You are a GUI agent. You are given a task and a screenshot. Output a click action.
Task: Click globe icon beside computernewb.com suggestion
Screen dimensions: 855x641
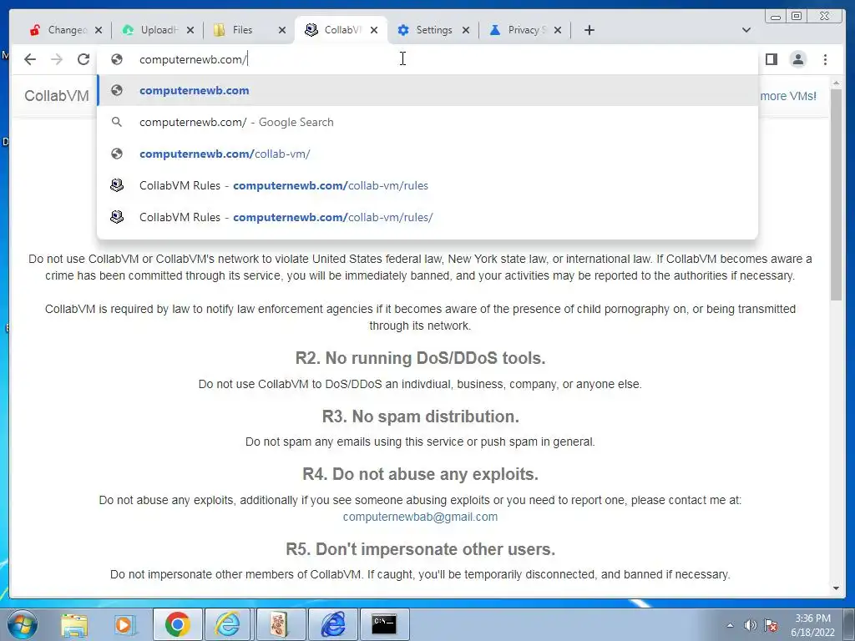[117, 90]
